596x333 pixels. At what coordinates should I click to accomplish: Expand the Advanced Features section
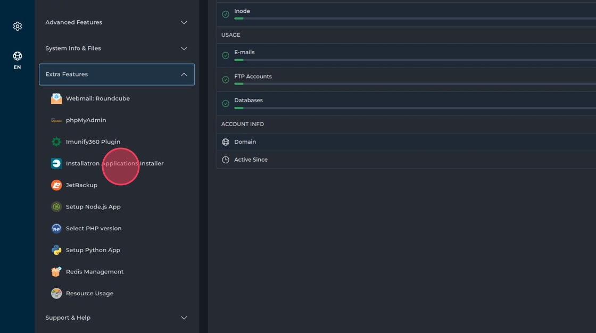pos(117,22)
